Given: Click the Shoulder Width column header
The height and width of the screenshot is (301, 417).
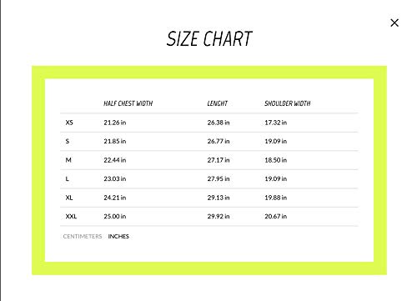Looking at the screenshot, I should (288, 103).
